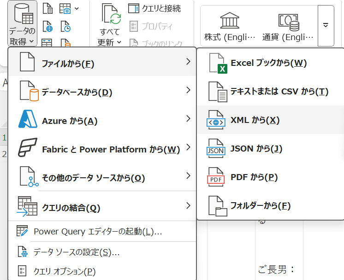This screenshot has width=344, height=280.
Task: Open その他のデータ ソースから(O) submenu
Action: pyautogui.click(x=102, y=176)
